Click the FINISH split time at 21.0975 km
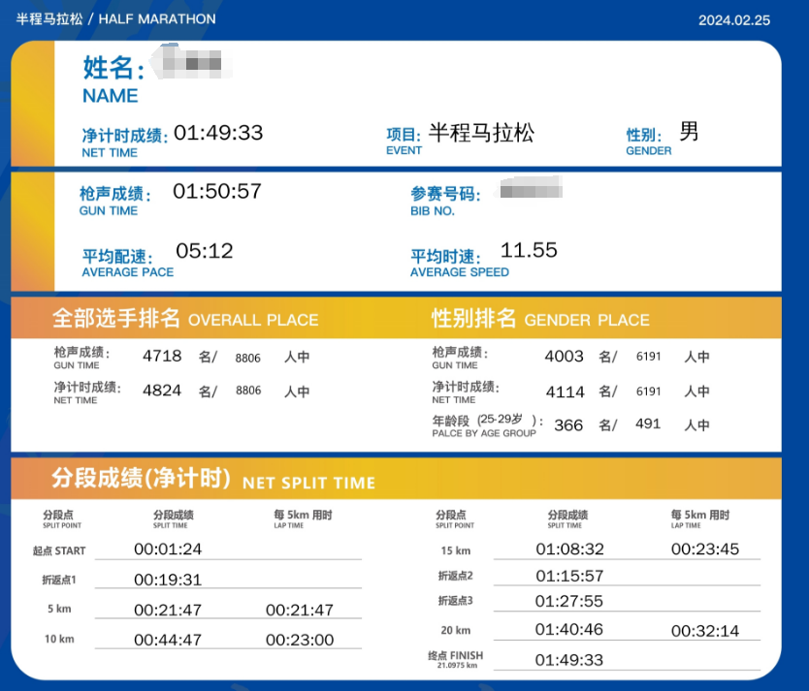This screenshot has height=691, width=809. pos(569,660)
